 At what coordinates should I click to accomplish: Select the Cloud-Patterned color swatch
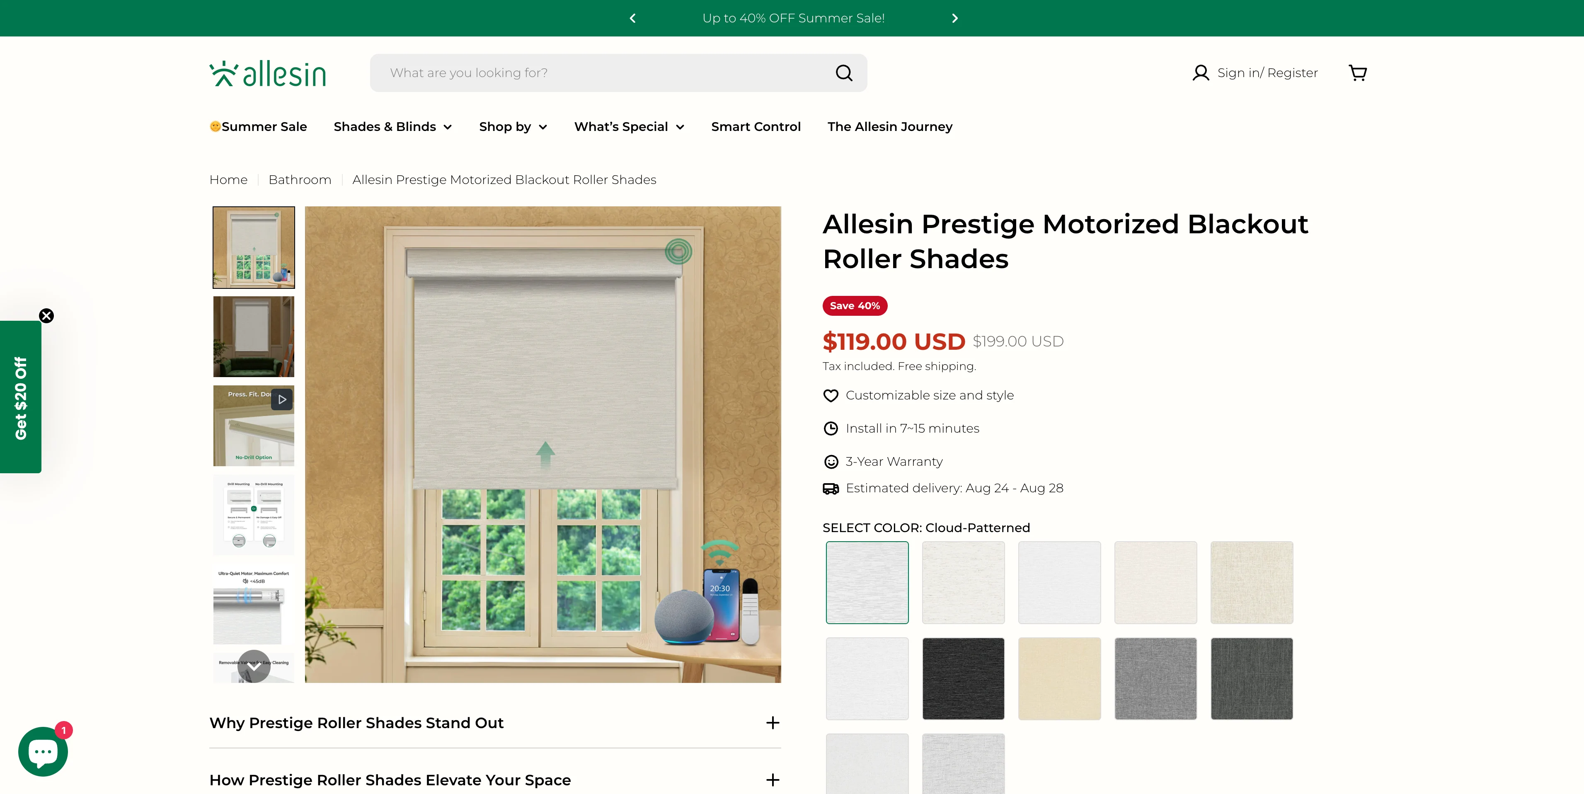pyautogui.click(x=867, y=582)
